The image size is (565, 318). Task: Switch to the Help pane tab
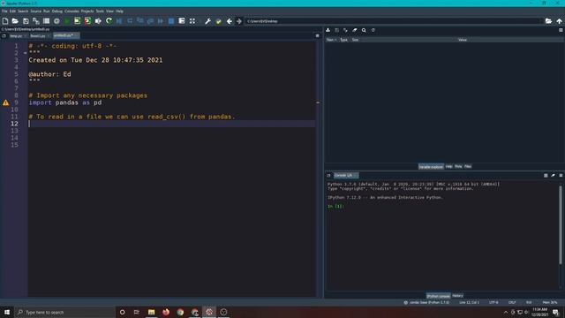pyautogui.click(x=448, y=167)
